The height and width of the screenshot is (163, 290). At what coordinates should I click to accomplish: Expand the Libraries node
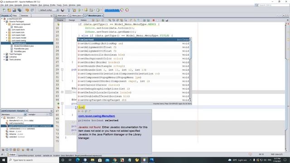click(5, 57)
